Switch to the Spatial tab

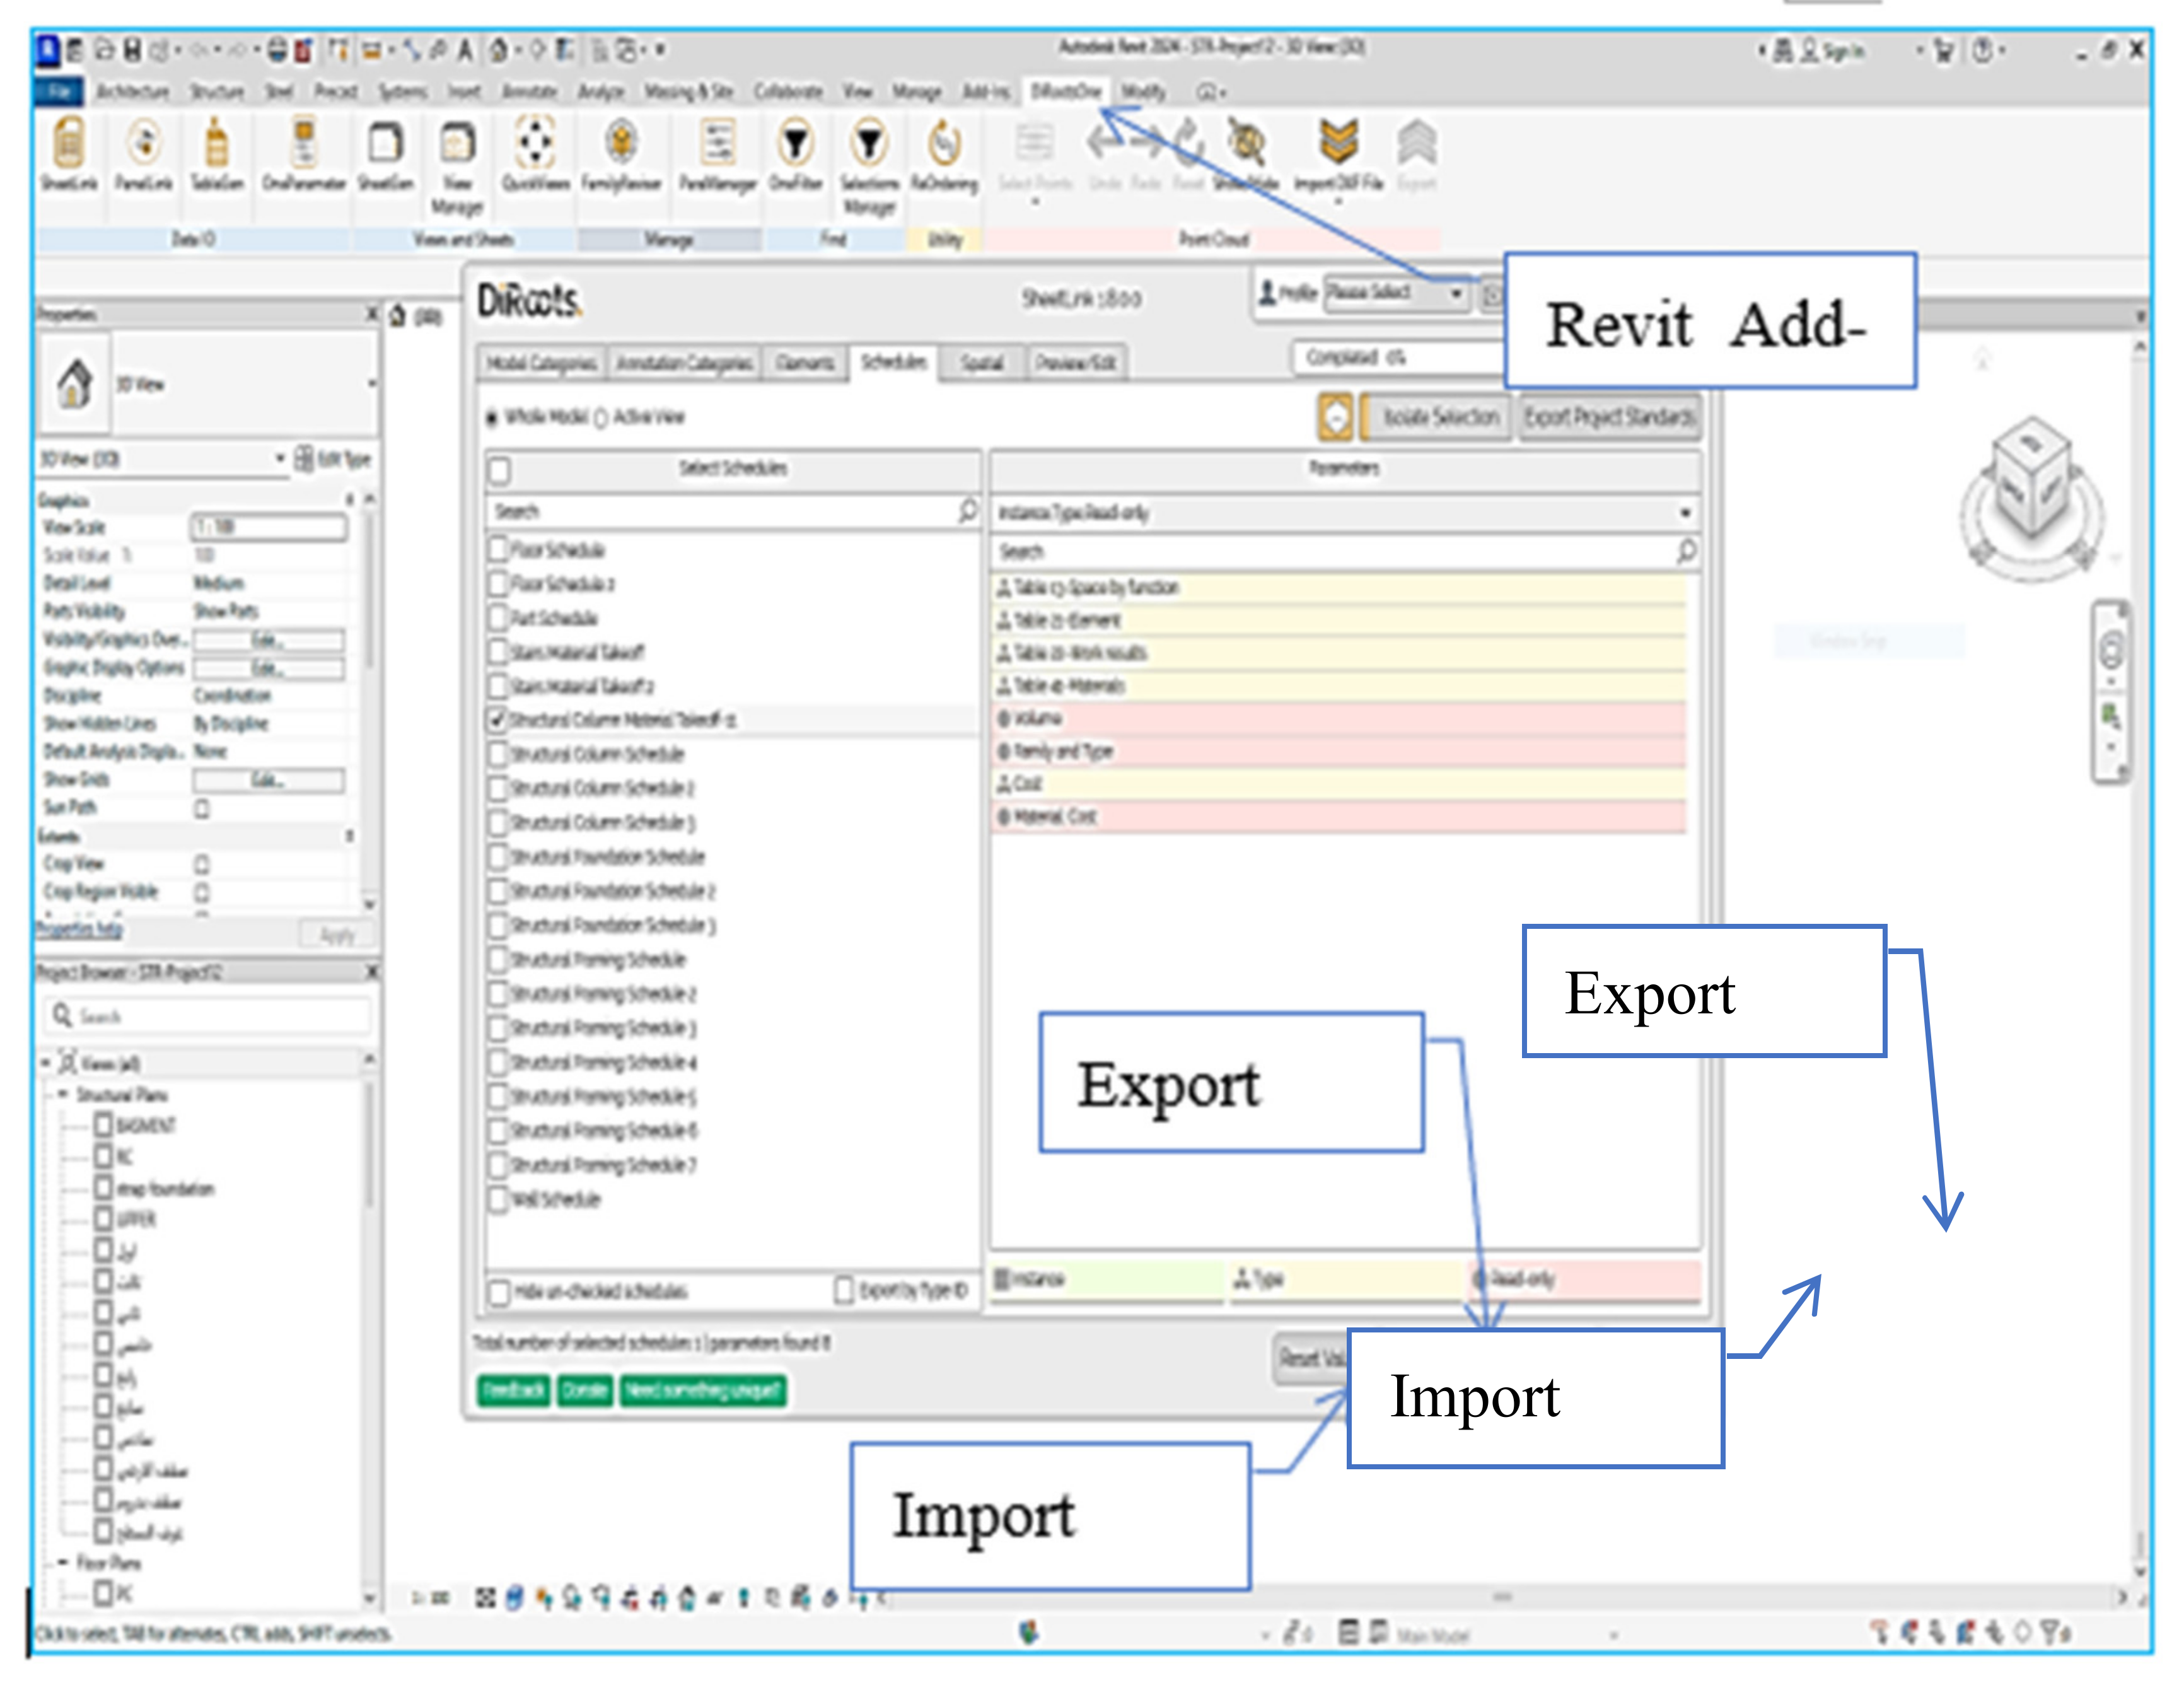click(x=982, y=363)
